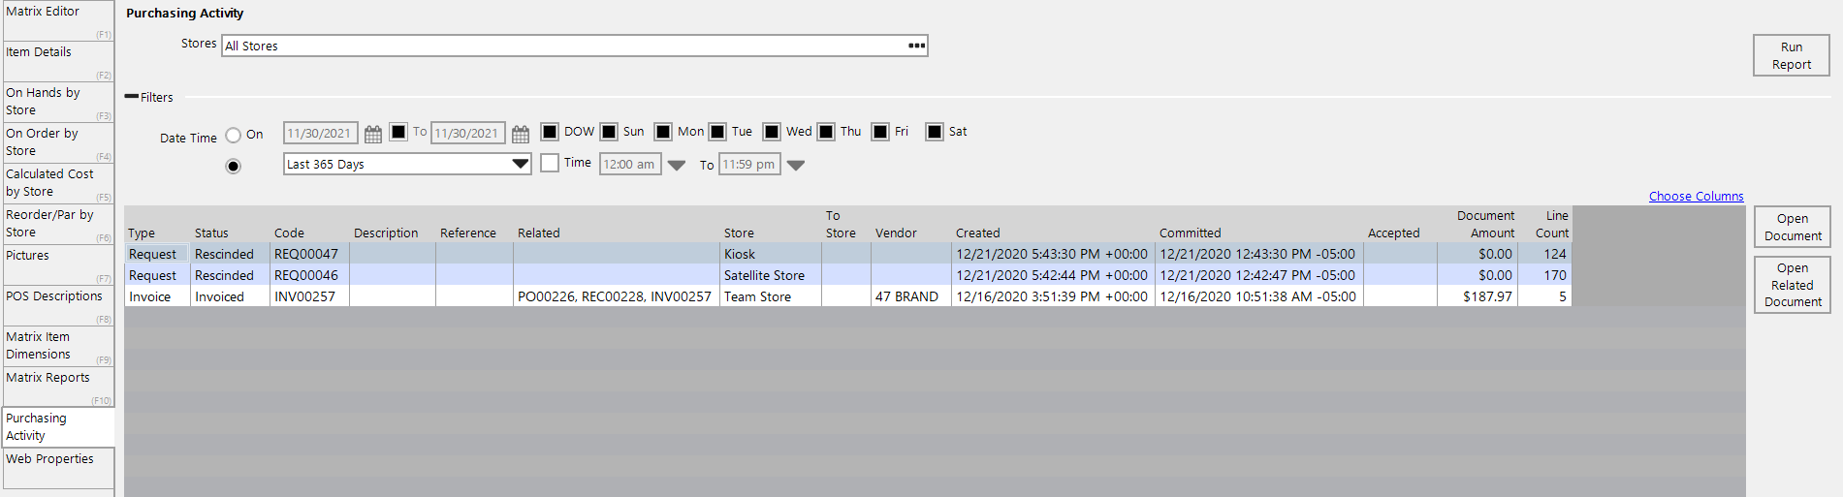Select the Purchasing Activity tab
The image size is (1843, 497).
58,427
